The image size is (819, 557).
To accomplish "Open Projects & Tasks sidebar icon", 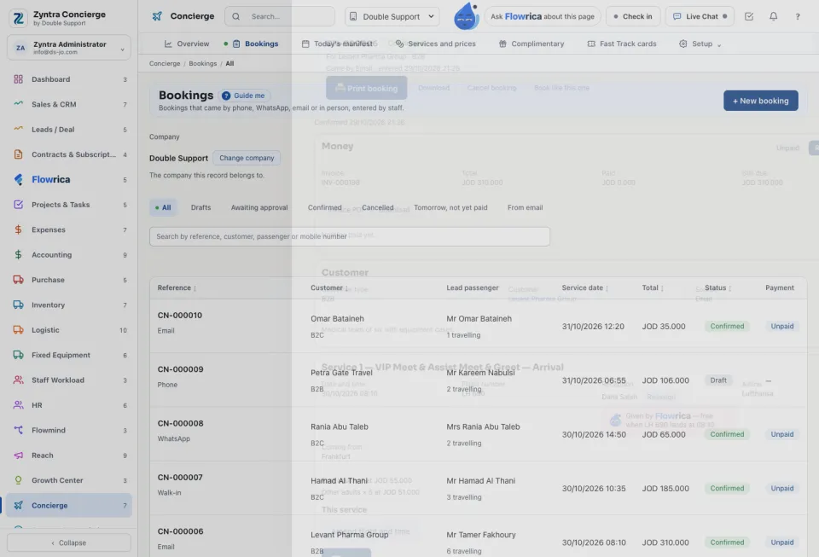I will [18, 205].
